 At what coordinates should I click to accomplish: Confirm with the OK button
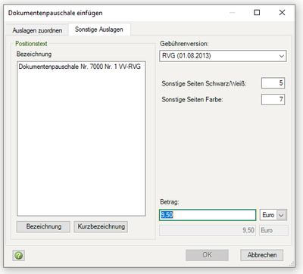click(x=207, y=255)
